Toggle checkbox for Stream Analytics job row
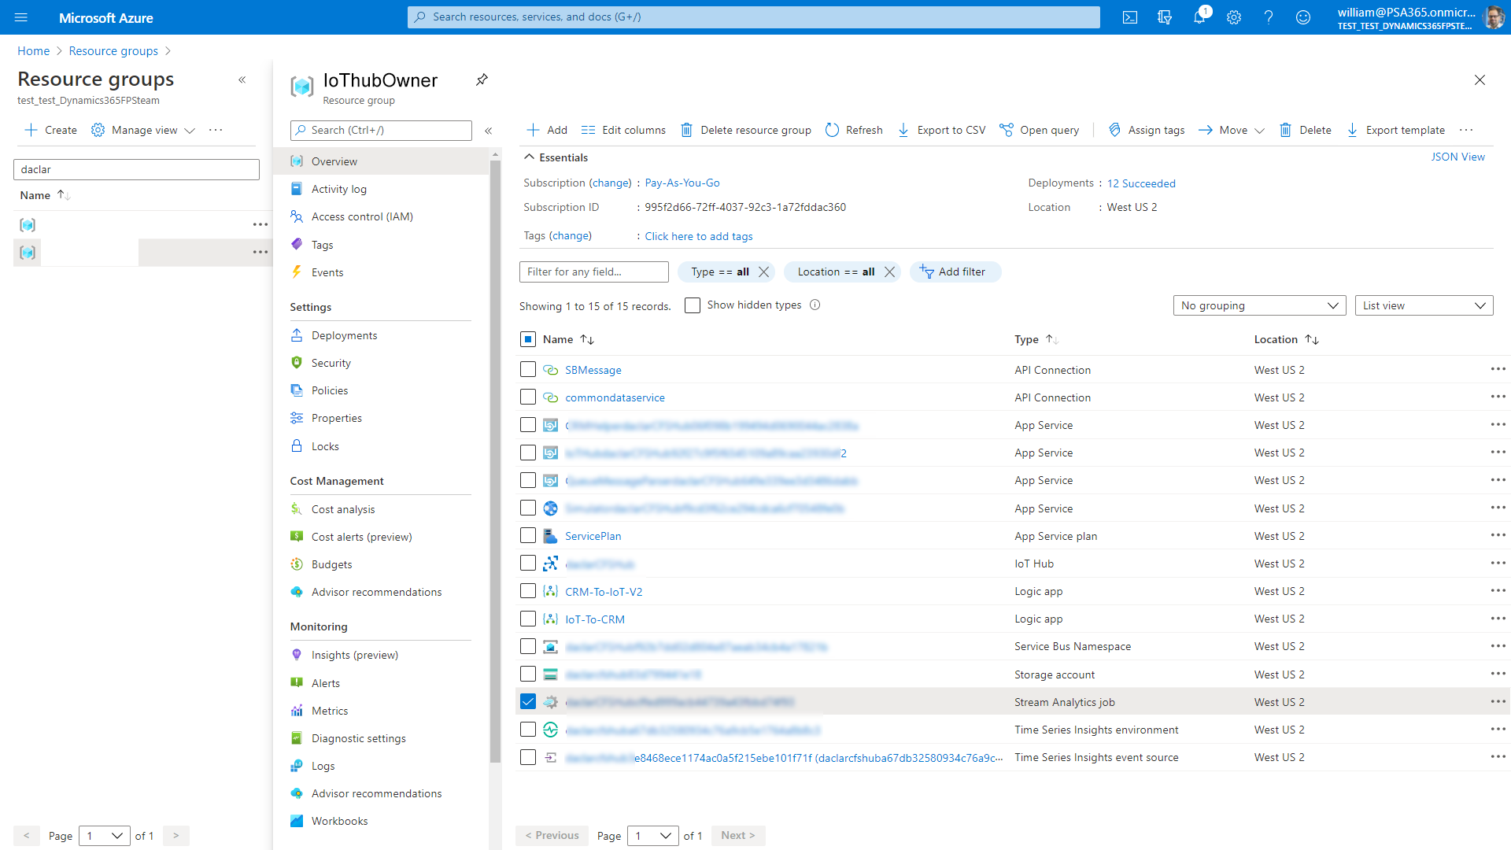 click(528, 701)
